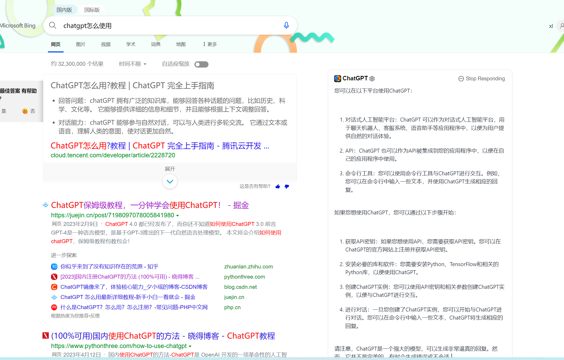This screenshot has width=564, height=360.
Task: Start voice search with microphone icon
Action: pyautogui.click(x=286, y=25)
